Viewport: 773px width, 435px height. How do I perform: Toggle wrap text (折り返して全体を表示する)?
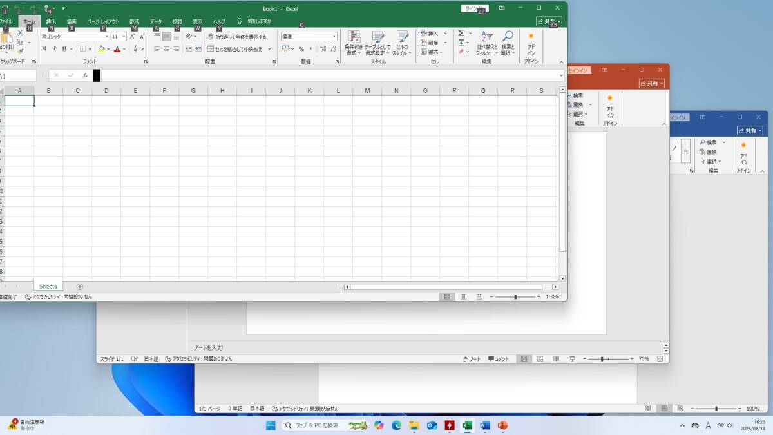[236, 37]
